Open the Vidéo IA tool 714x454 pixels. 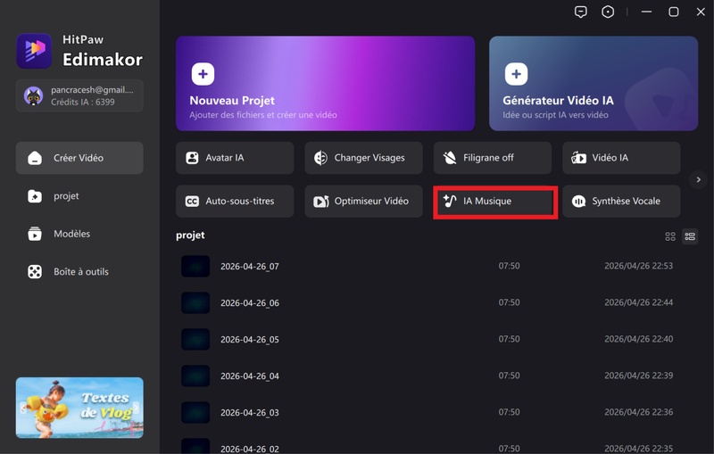[x=621, y=158]
